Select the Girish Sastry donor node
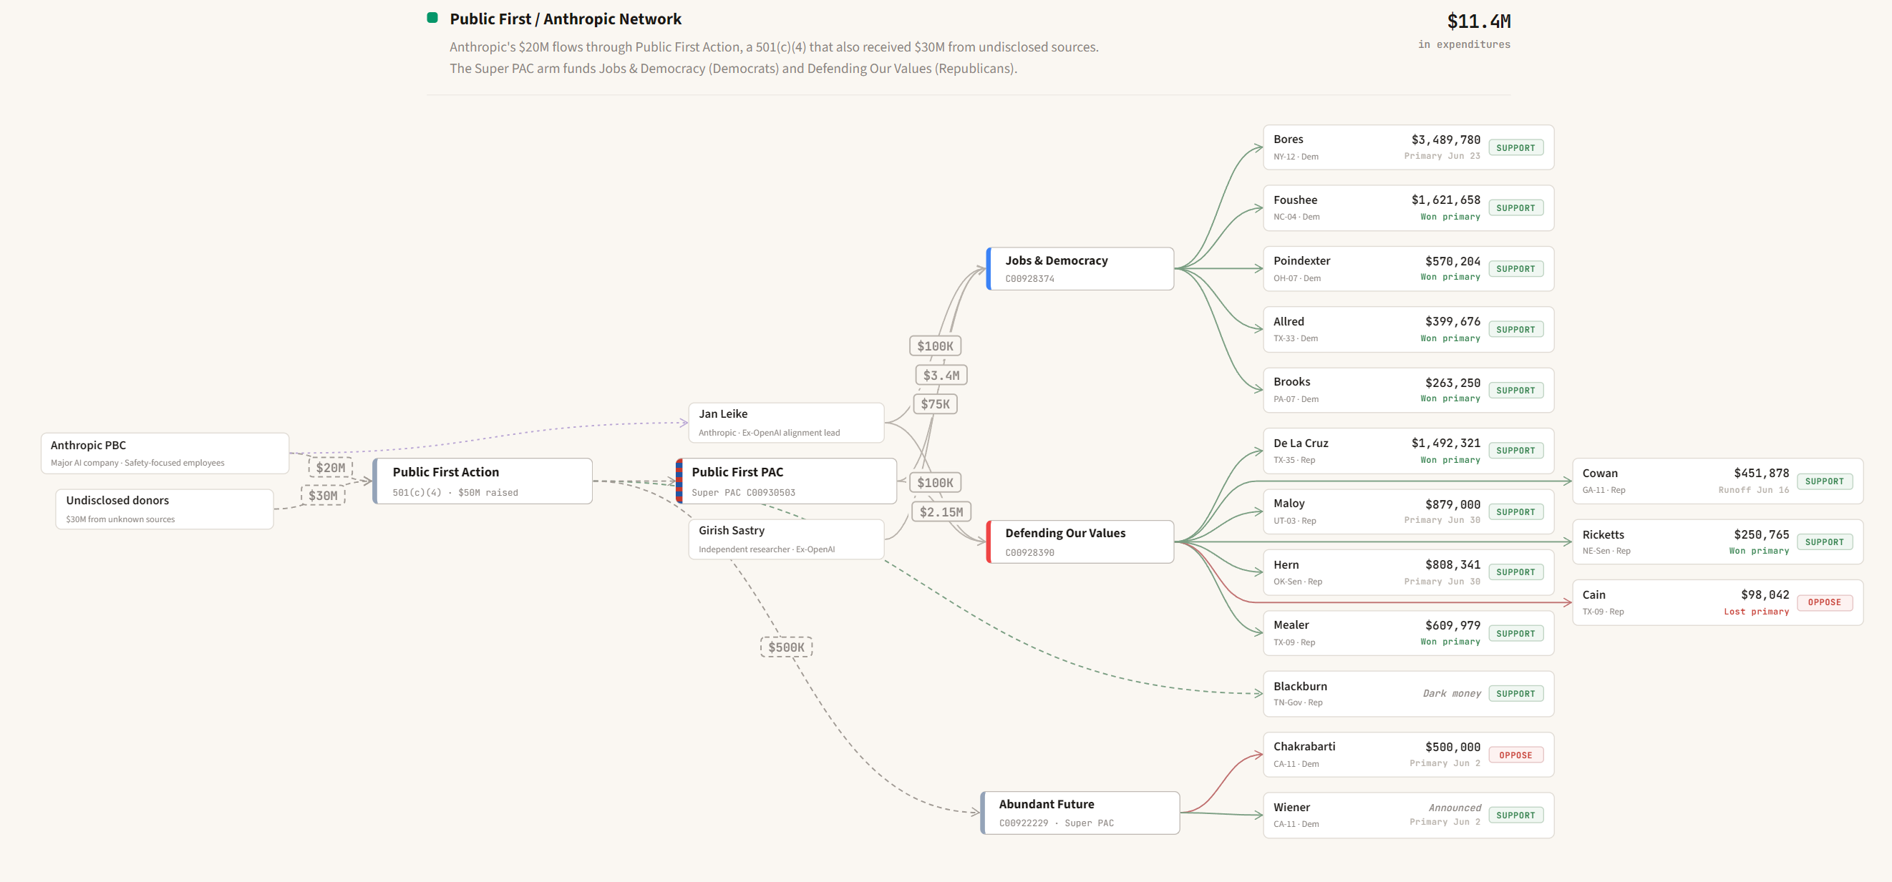Viewport: 1892px width, 882px height. (786, 539)
